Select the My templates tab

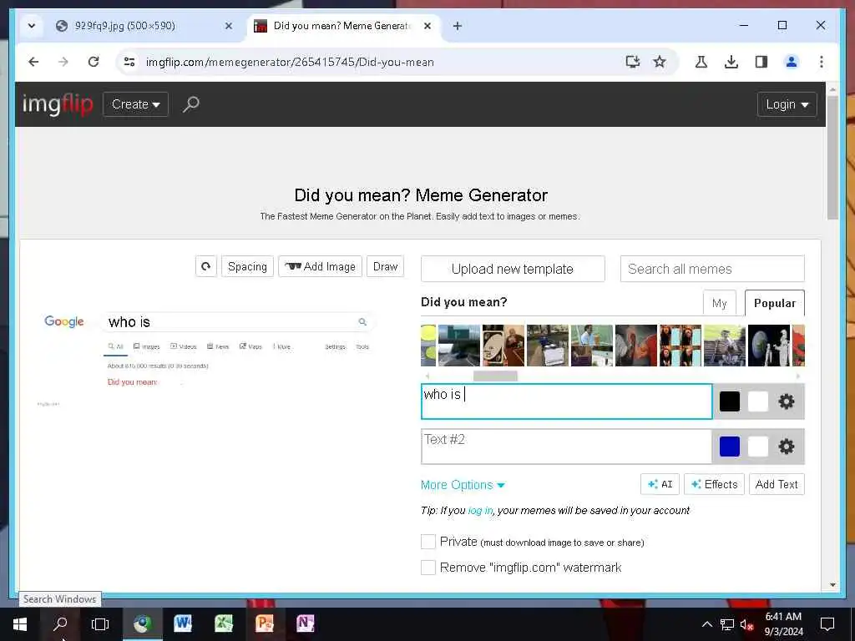point(719,303)
